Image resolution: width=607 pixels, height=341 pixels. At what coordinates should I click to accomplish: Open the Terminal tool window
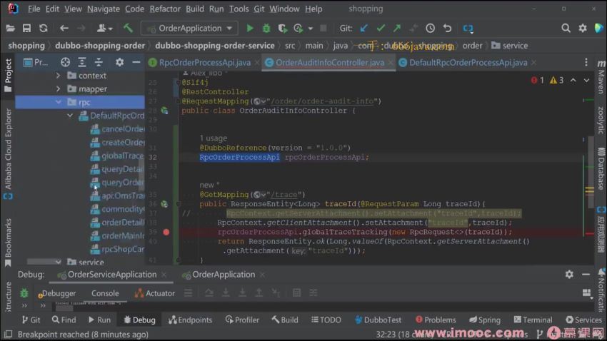coord(533,320)
